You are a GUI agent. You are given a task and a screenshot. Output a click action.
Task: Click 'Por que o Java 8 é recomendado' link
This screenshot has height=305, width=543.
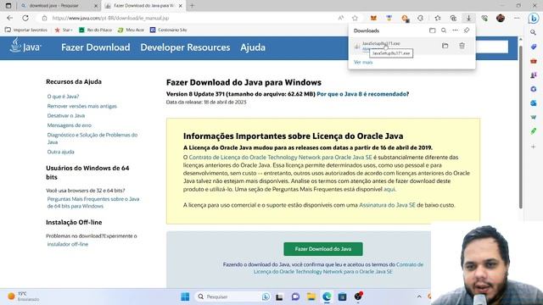click(x=361, y=94)
